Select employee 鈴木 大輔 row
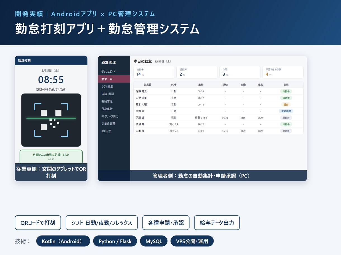This screenshot has width=341, height=255. [218, 105]
